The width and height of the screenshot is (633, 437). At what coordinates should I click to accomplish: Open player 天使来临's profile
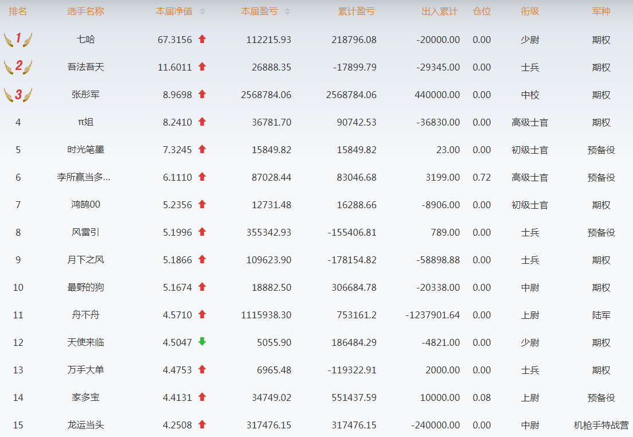(85, 342)
